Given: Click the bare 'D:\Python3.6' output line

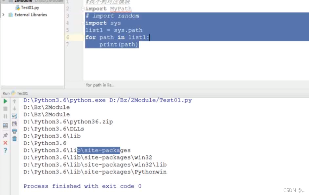Looking at the screenshot, I should [x=45, y=143].
